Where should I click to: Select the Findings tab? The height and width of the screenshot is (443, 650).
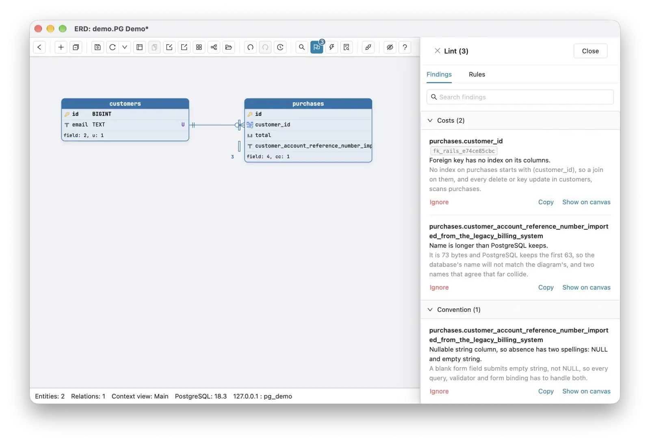tap(439, 75)
